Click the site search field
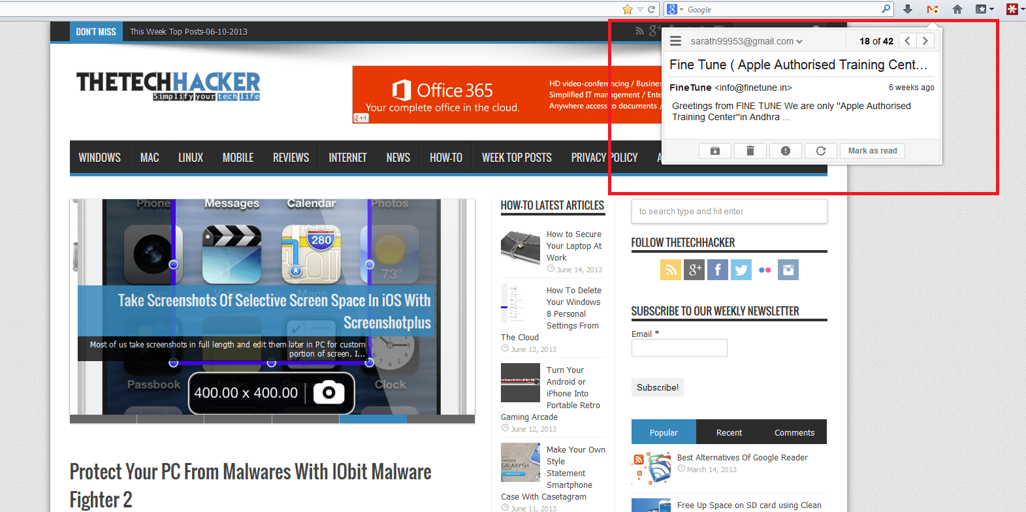Screen dimensions: 1026x512 pos(729,212)
